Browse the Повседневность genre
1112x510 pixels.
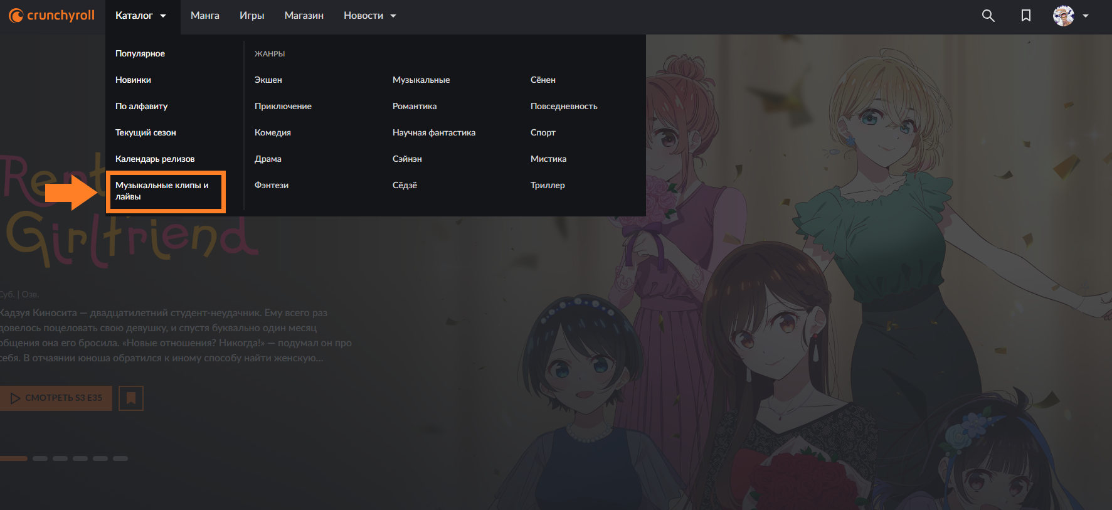[x=564, y=106]
